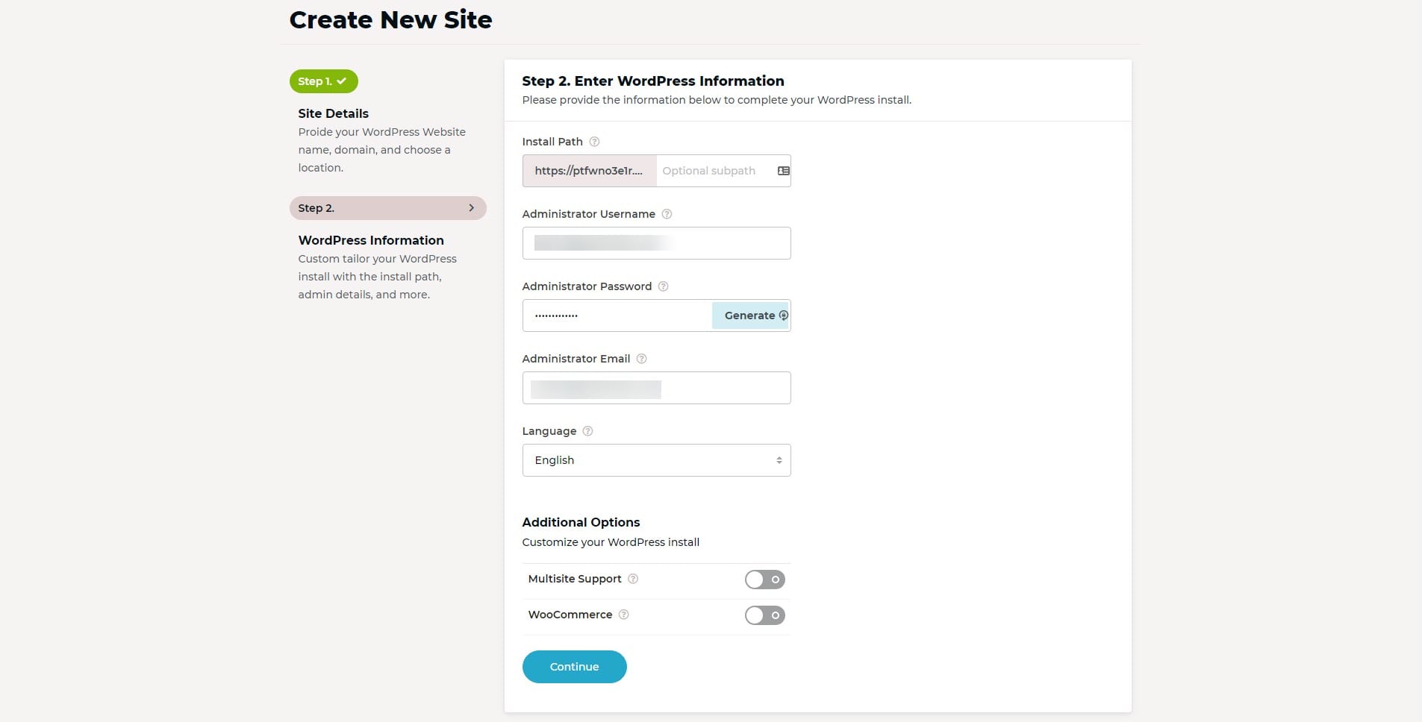
Task: Click the Continue button
Action: tap(574, 667)
